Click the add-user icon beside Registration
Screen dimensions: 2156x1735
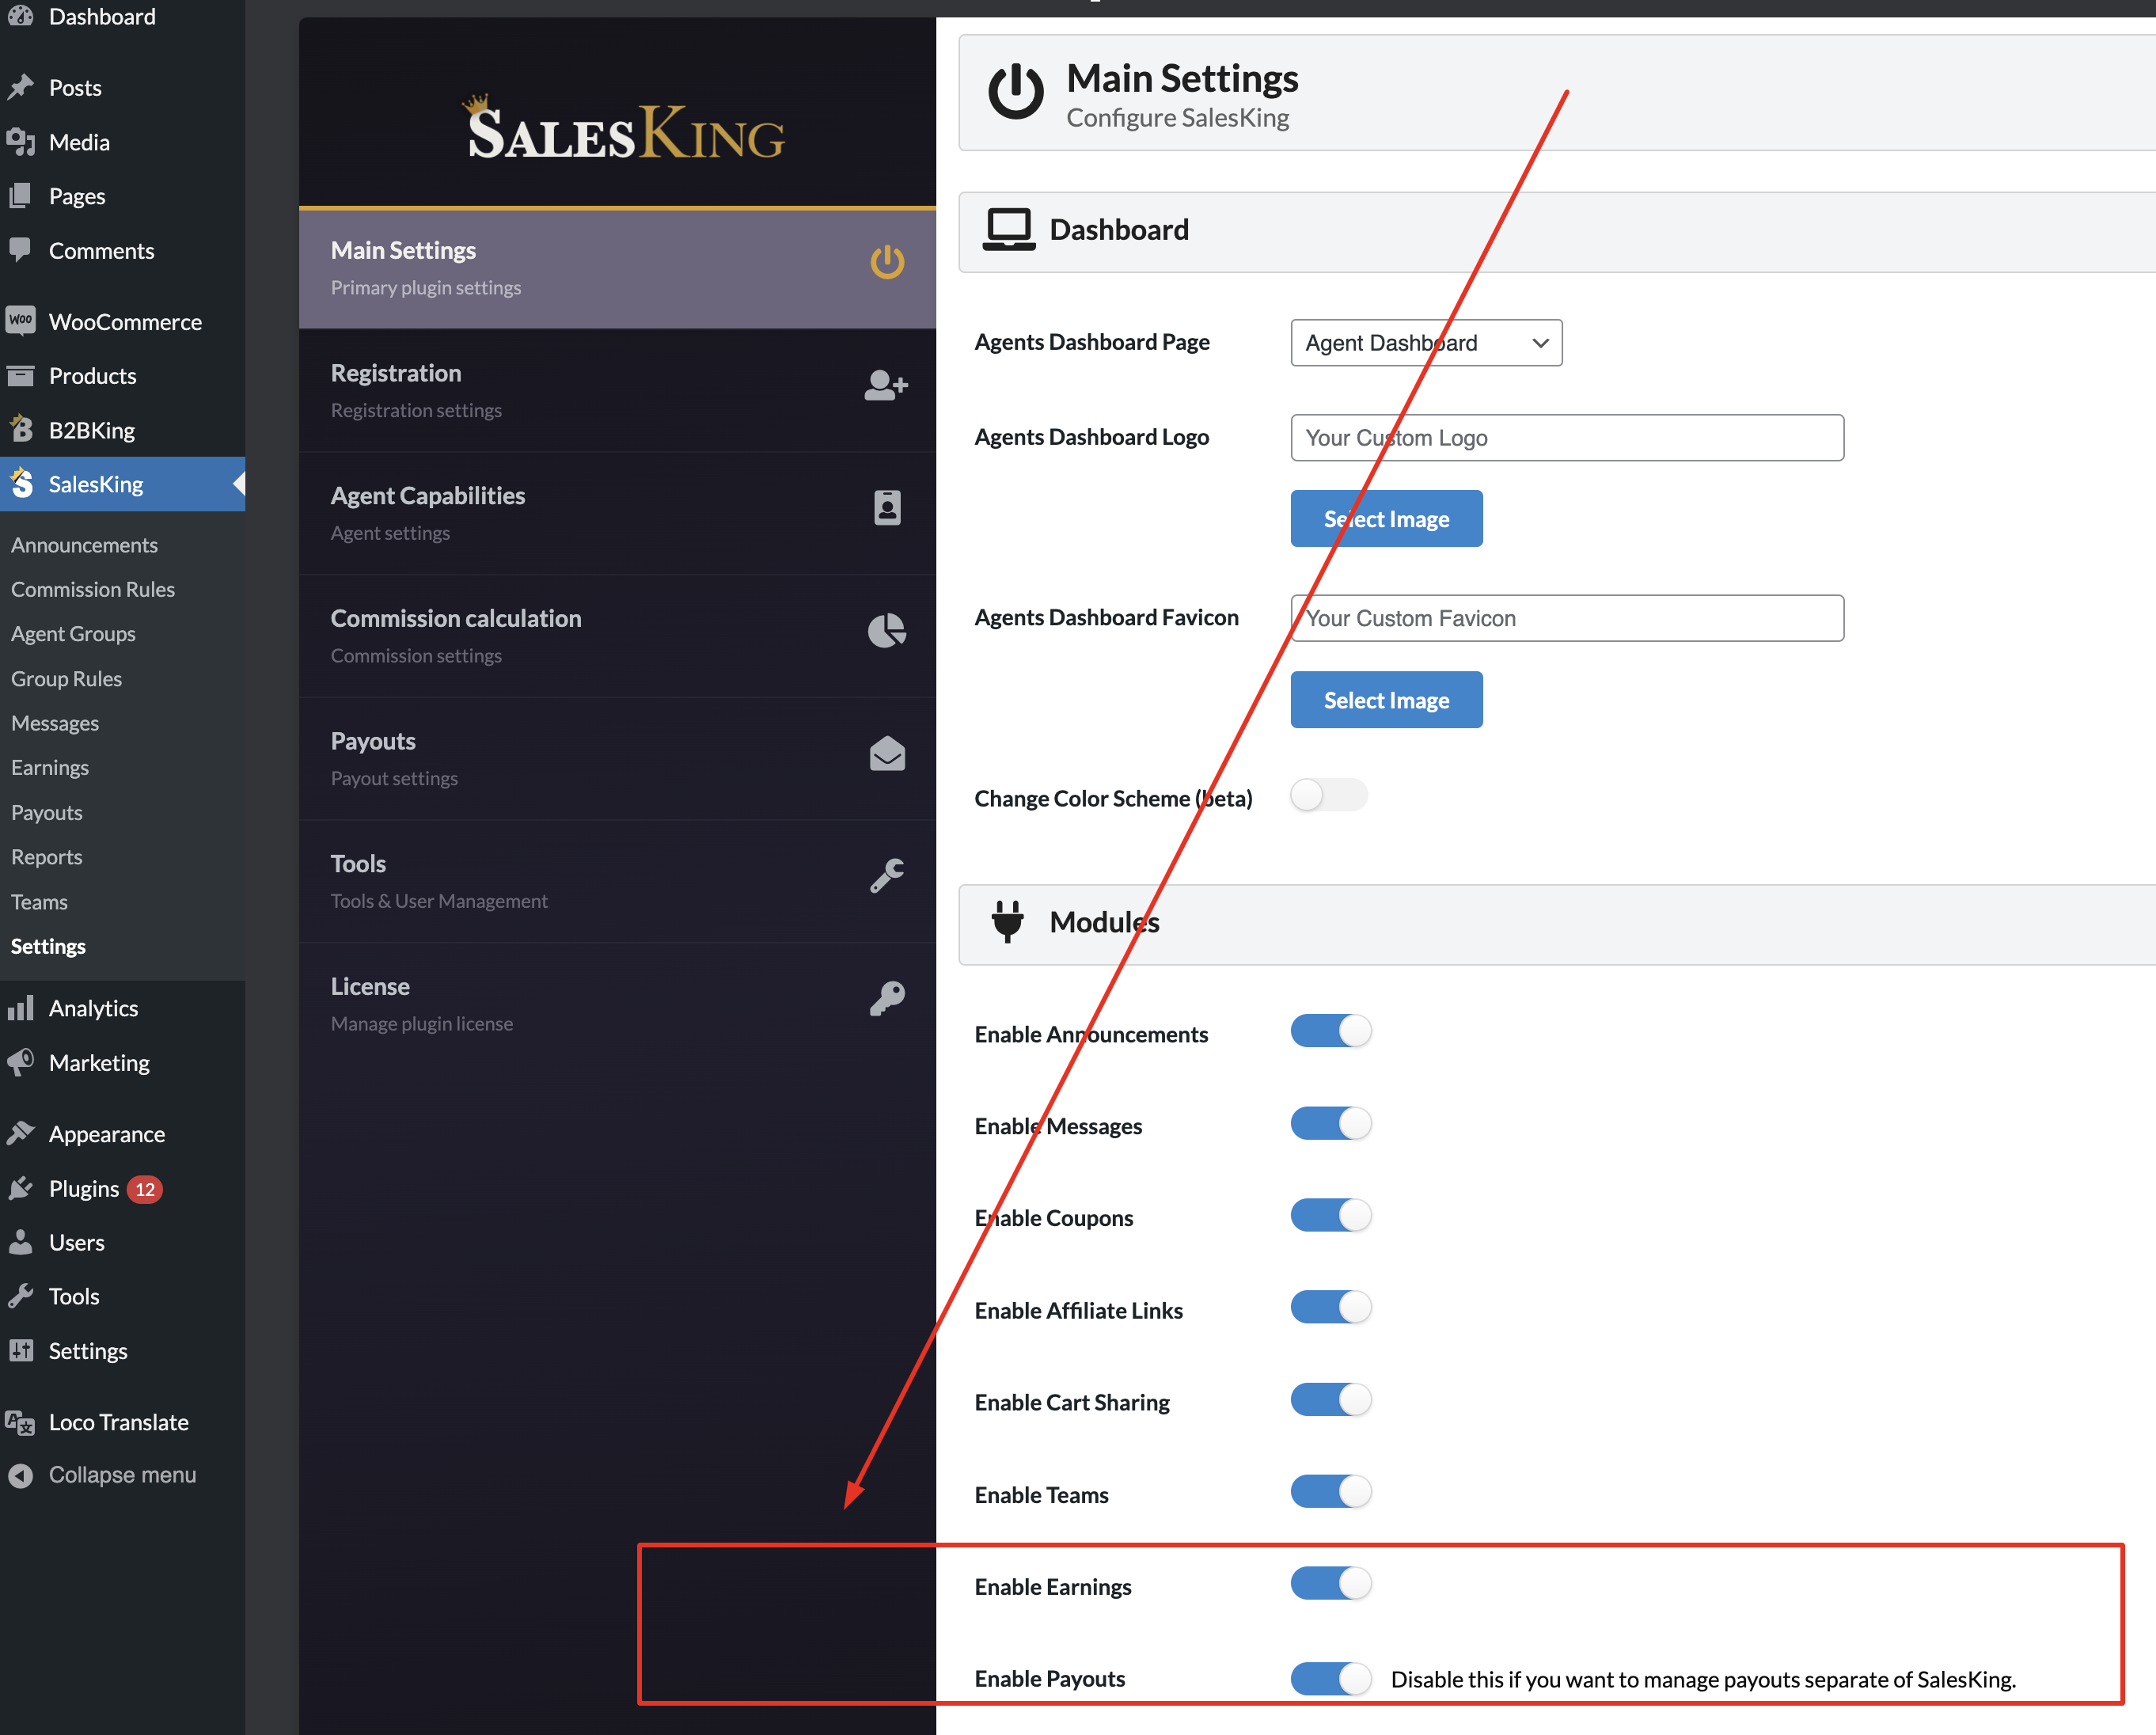coord(886,385)
